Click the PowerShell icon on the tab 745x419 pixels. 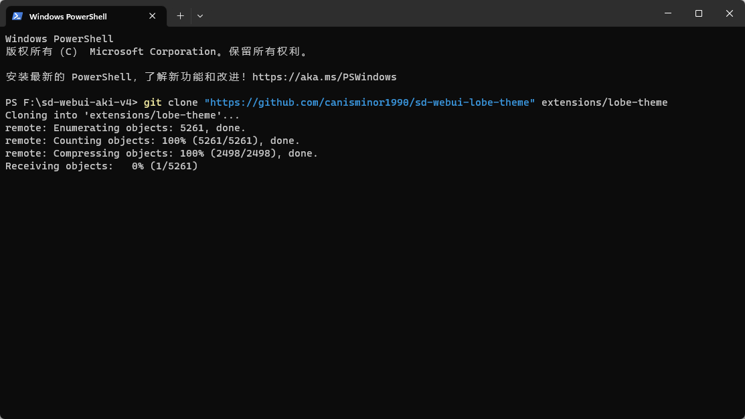(x=17, y=16)
